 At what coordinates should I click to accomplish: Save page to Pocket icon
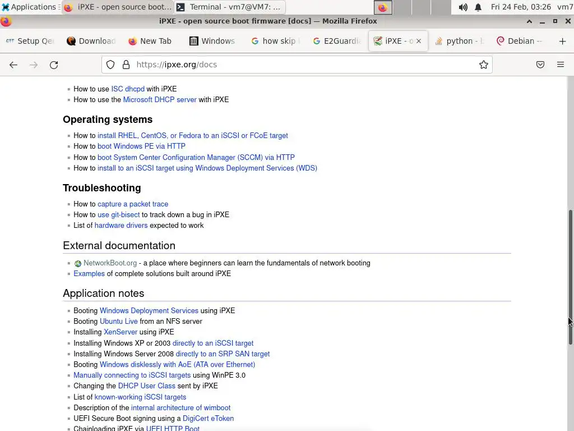(x=540, y=65)
